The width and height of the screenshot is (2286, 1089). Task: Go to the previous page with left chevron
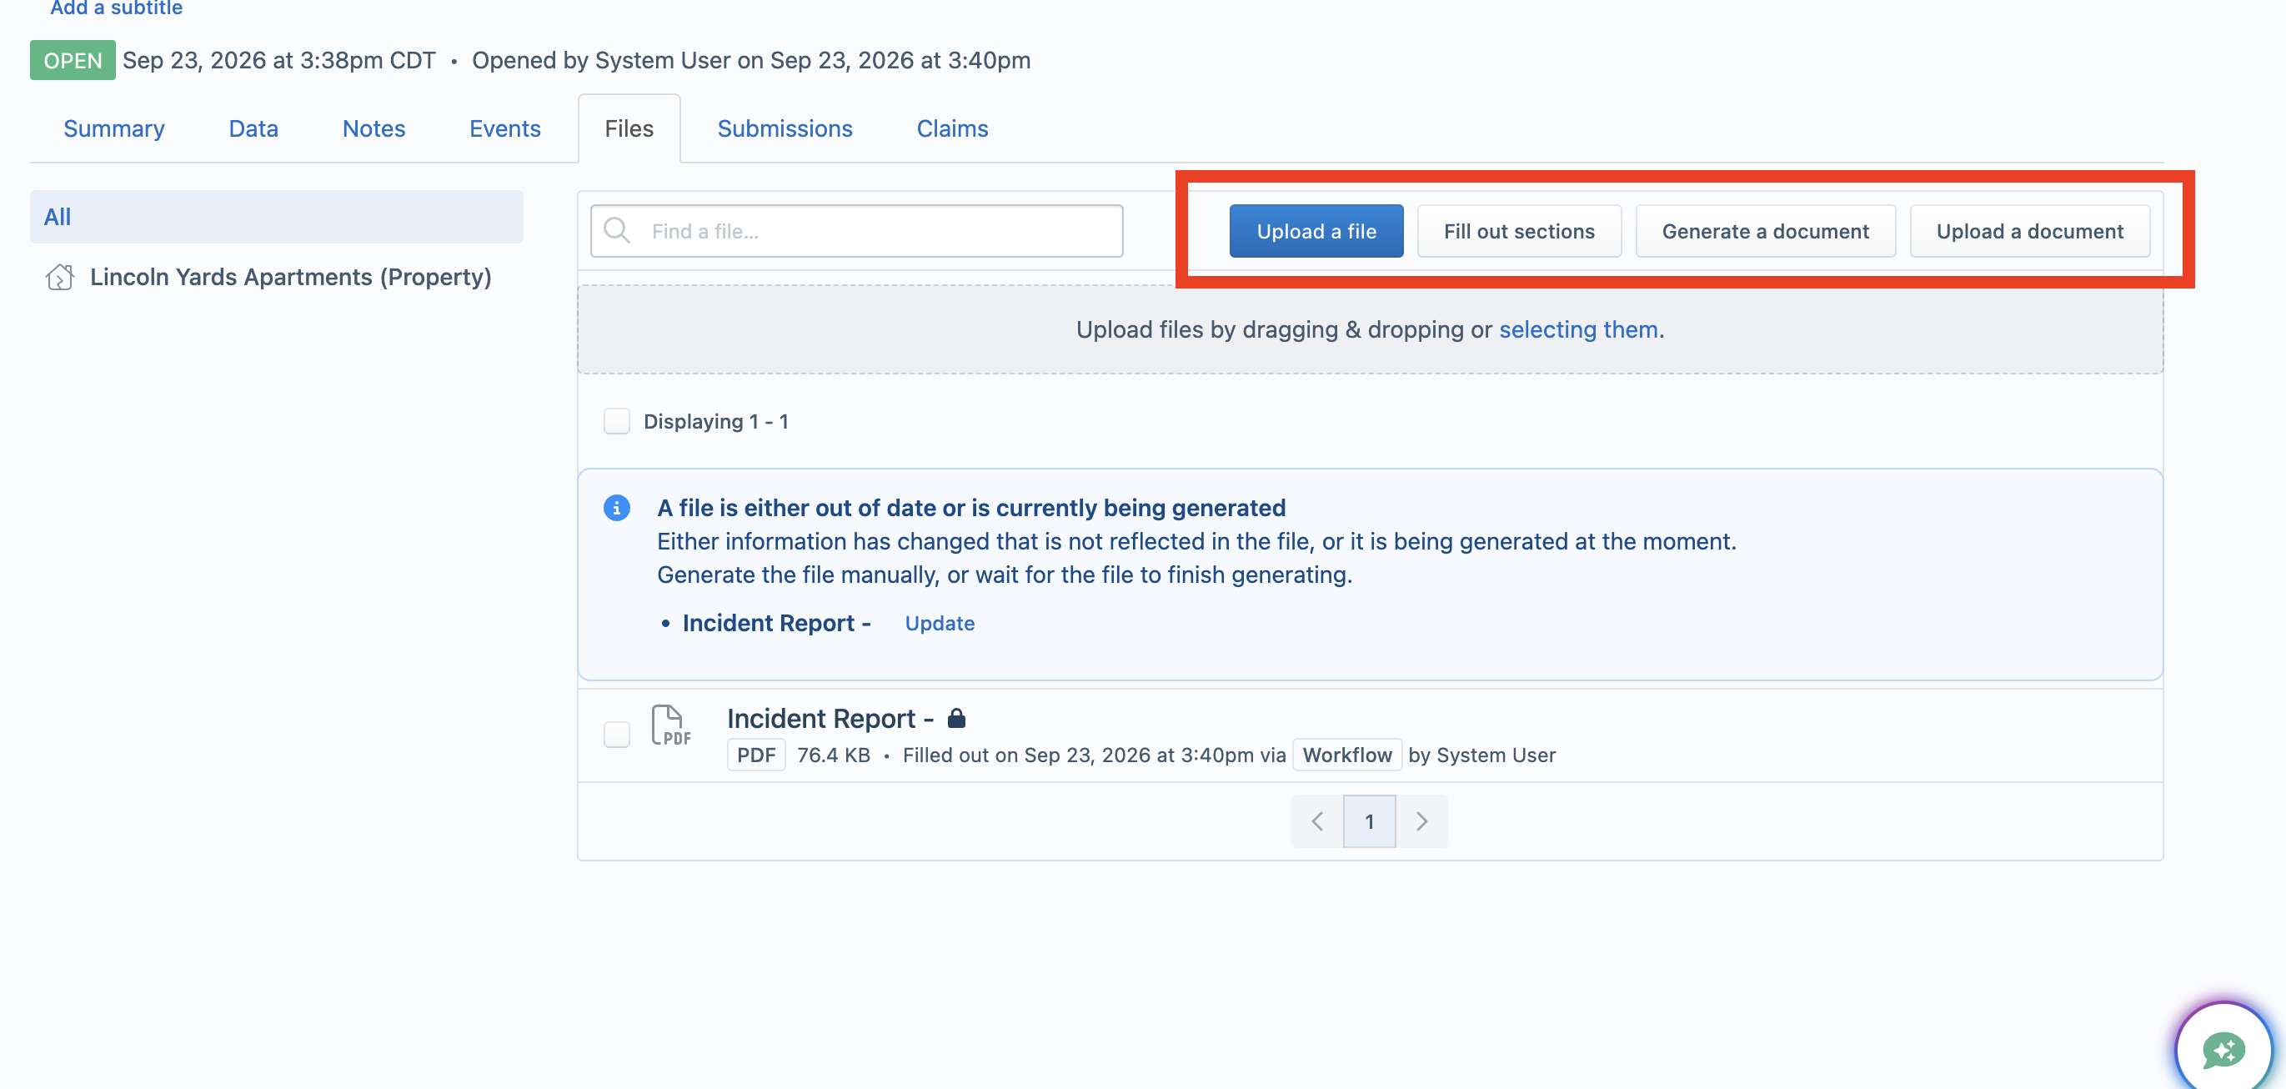[x=1317, y=821]
